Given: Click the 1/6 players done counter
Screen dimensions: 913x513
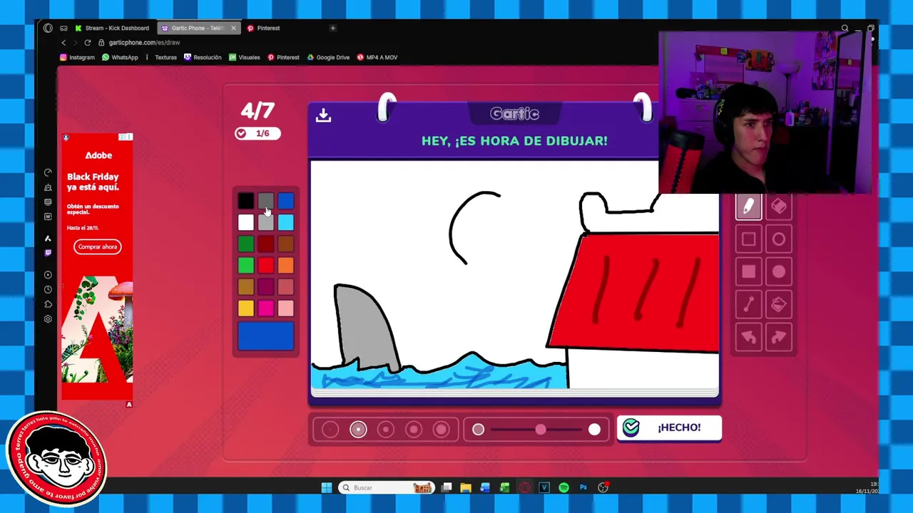Looking at the screenshot, I should click(257, 133).
